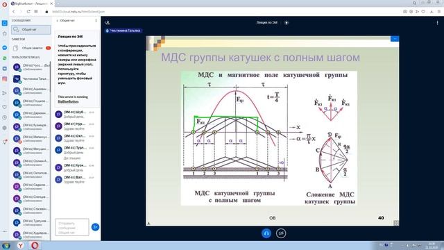This screenshot has width=444, height=250.
Task: Open Facebook Messenger in Opera sidebar
Action: pyautogui.click(x=5, y=48)
